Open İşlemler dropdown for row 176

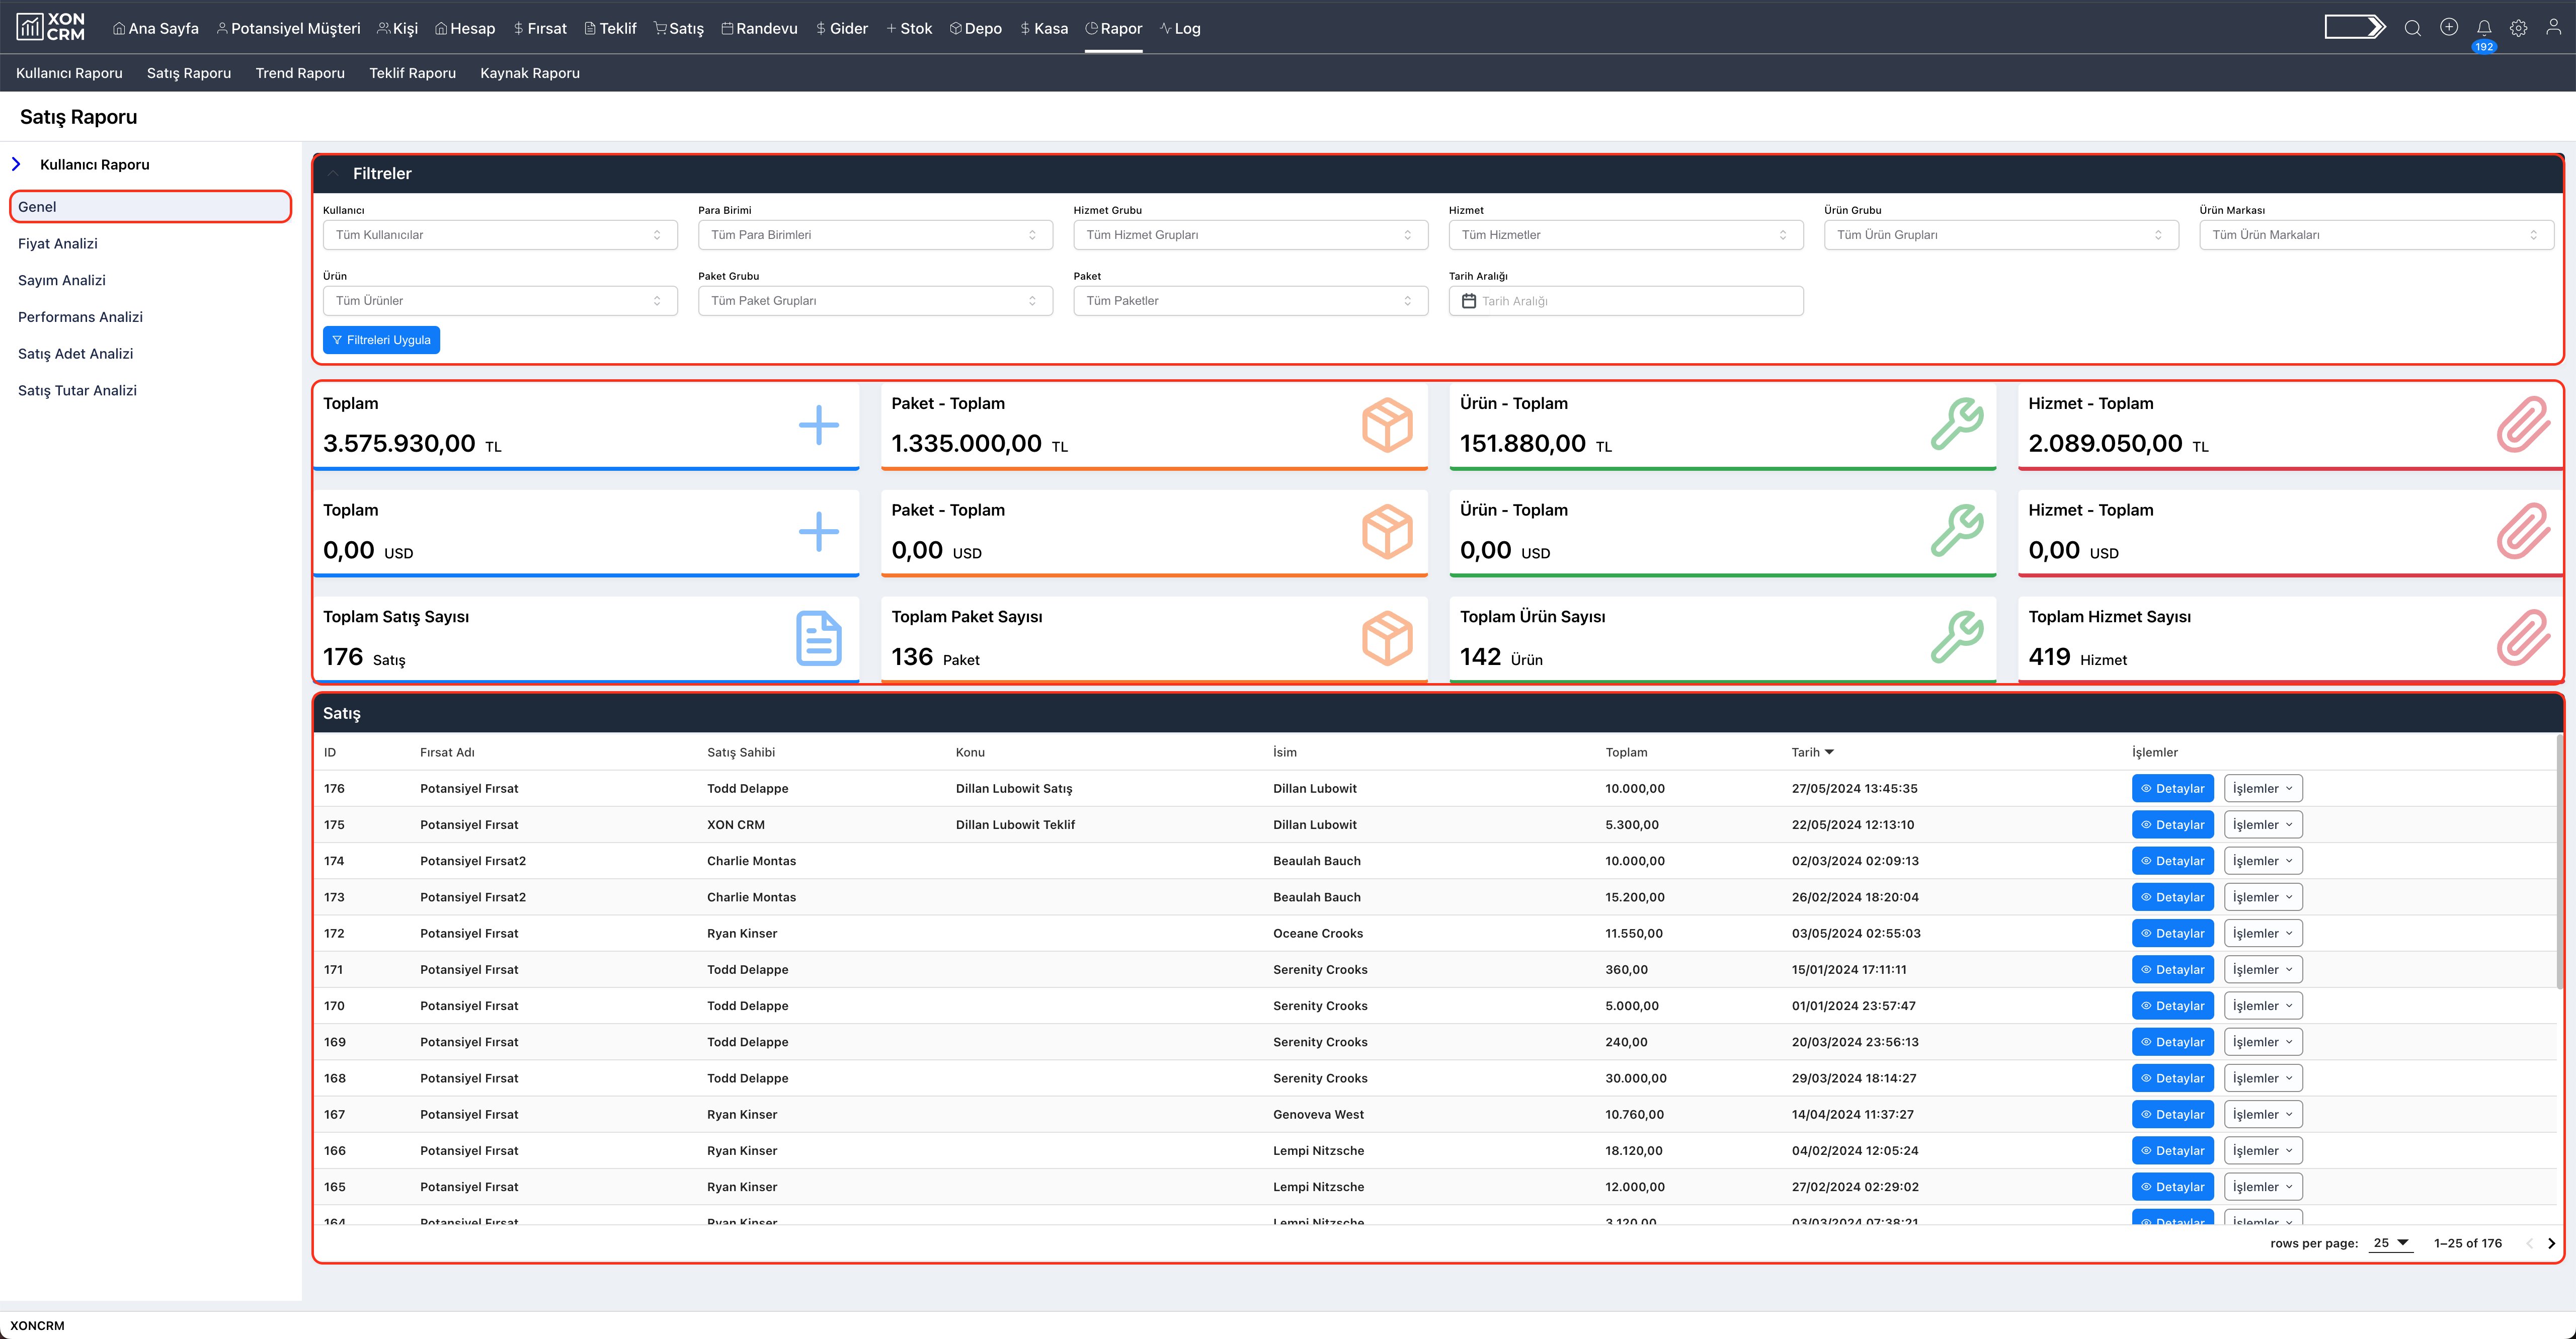(2263, 788)
